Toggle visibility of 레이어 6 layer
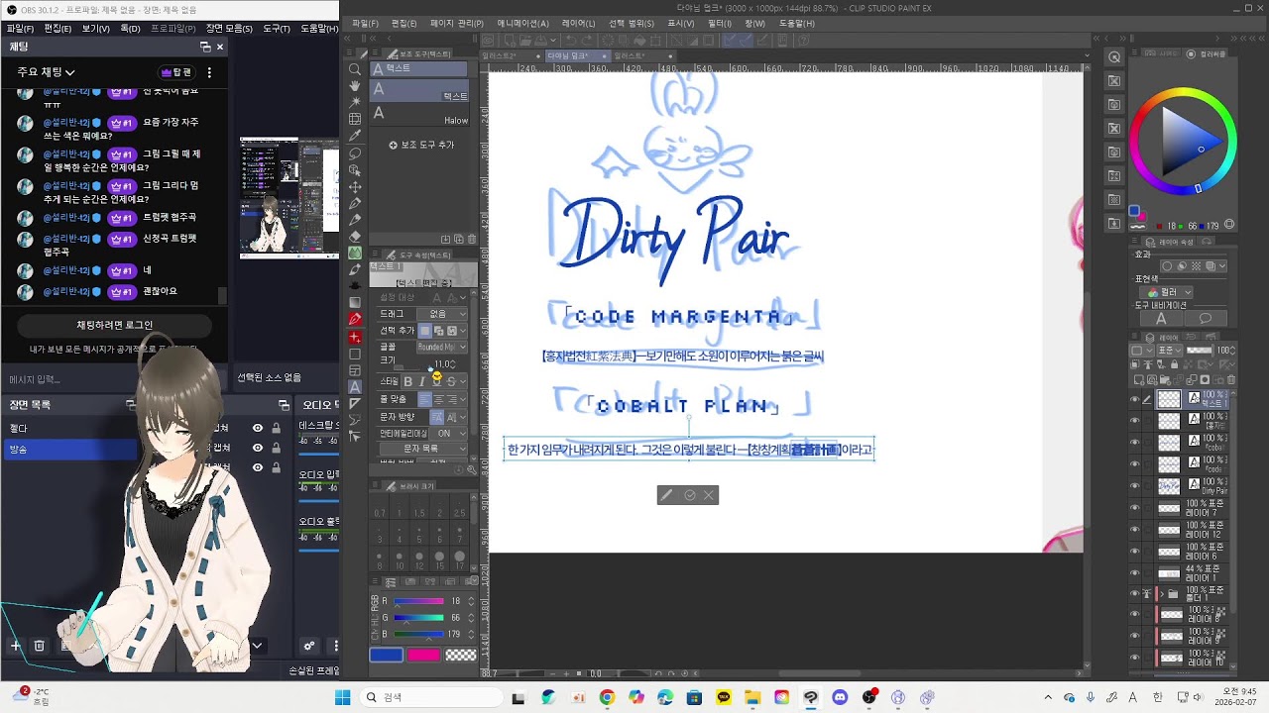This screenshot has height=713, width=1269. [x=1134, y=550]
